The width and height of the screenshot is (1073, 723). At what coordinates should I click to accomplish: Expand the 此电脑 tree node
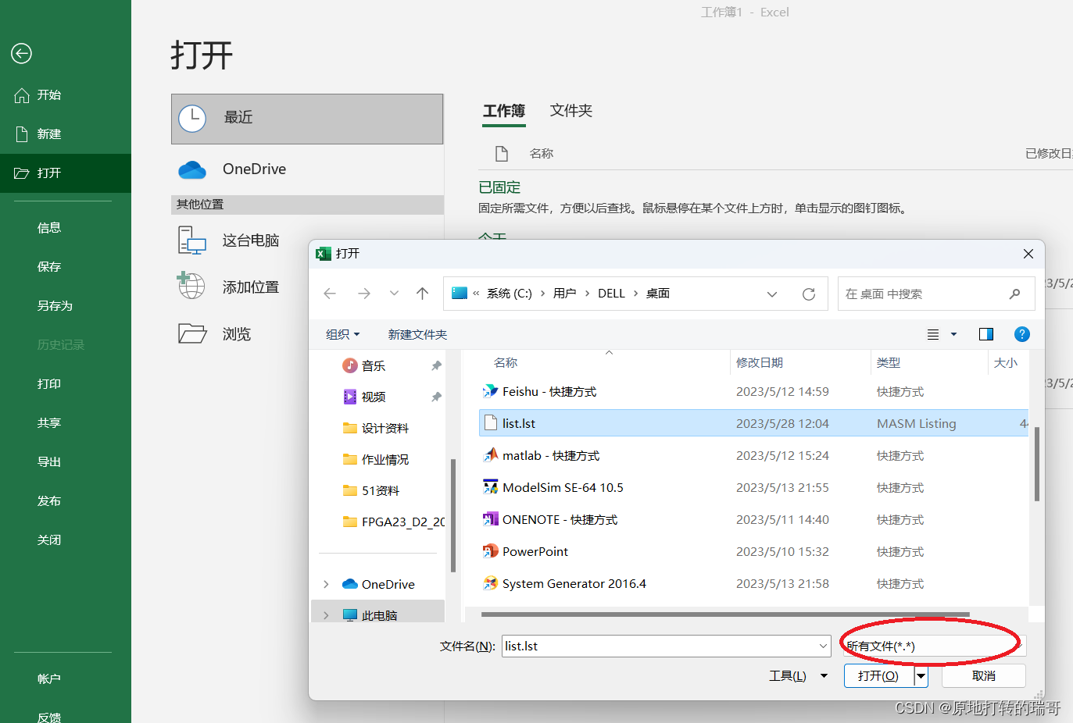point(326,615)
